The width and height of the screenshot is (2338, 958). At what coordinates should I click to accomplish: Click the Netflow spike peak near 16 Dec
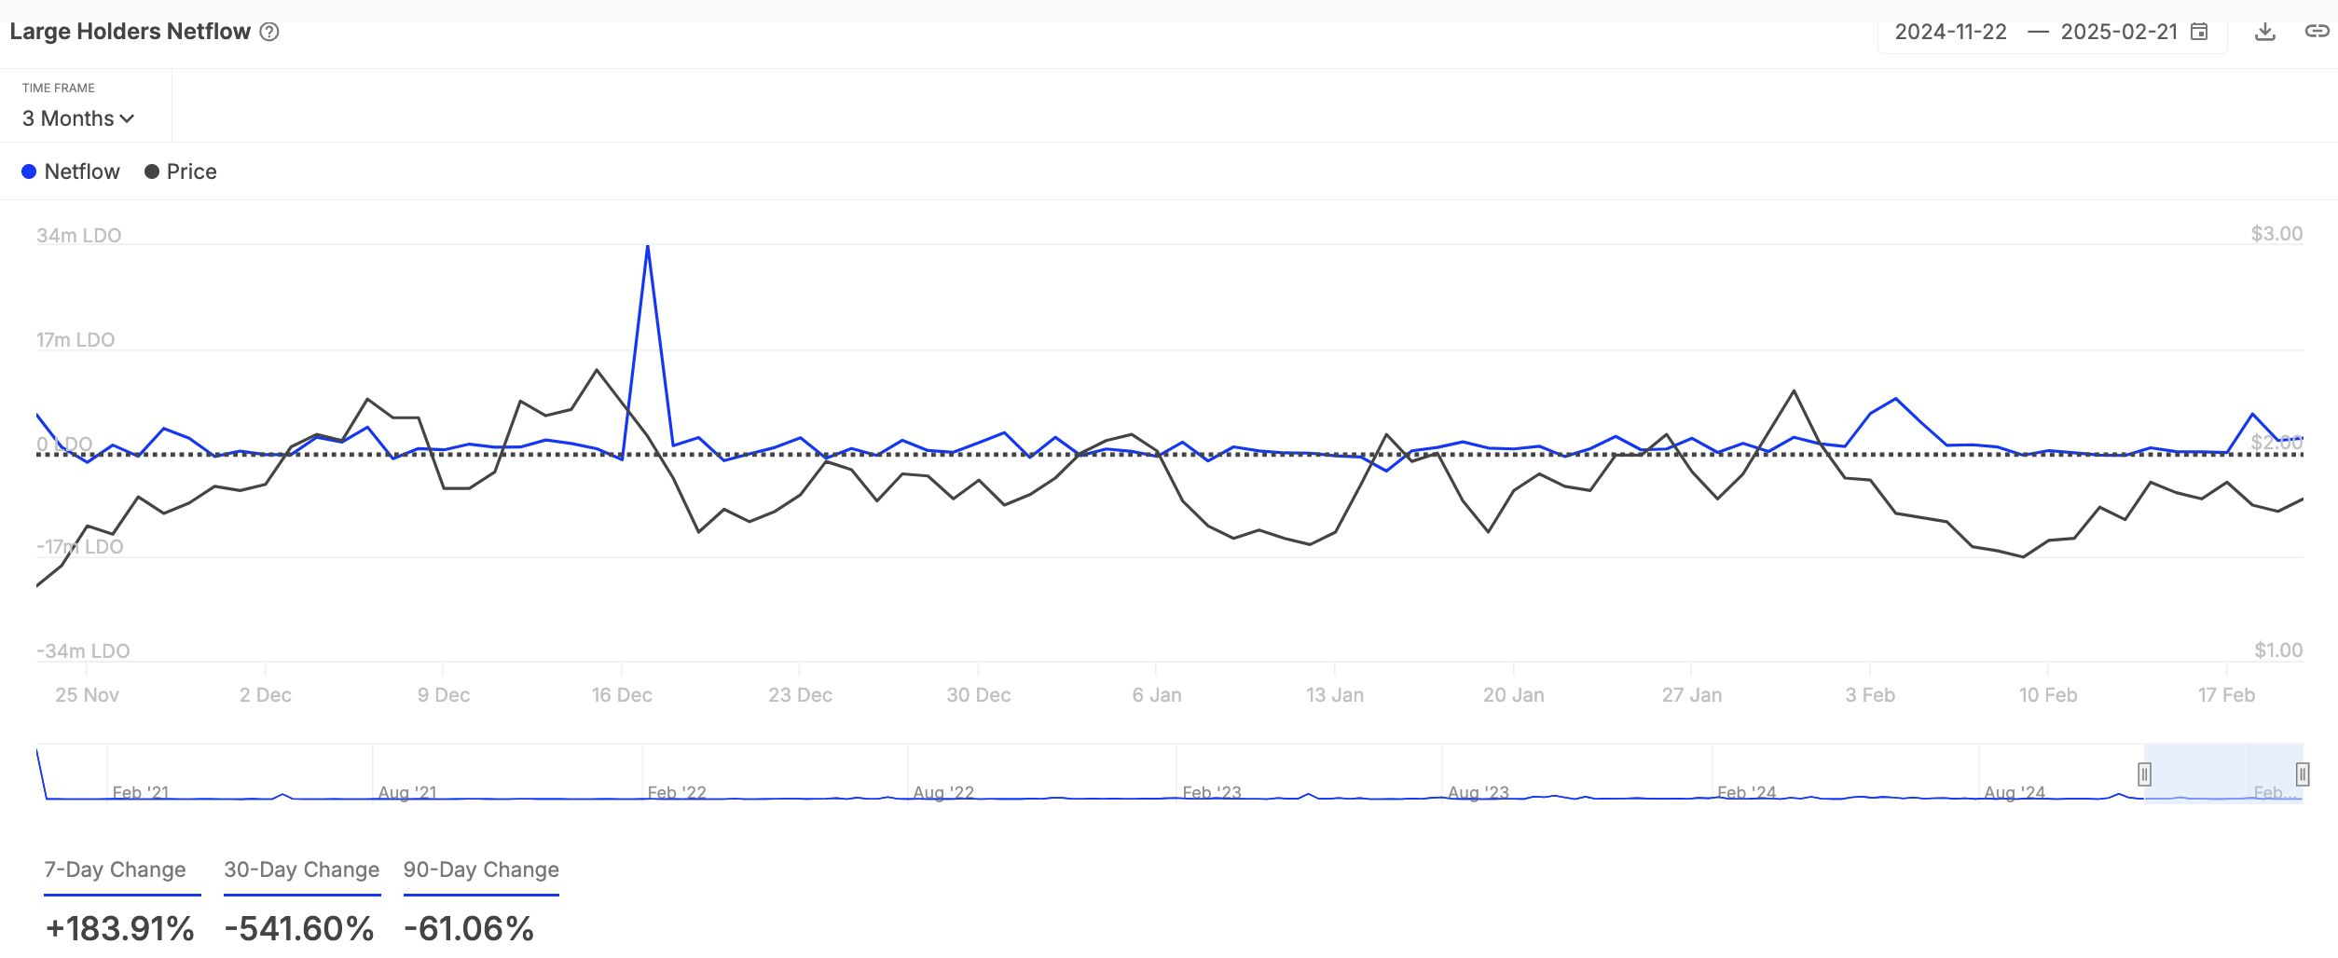coord(647,247)
